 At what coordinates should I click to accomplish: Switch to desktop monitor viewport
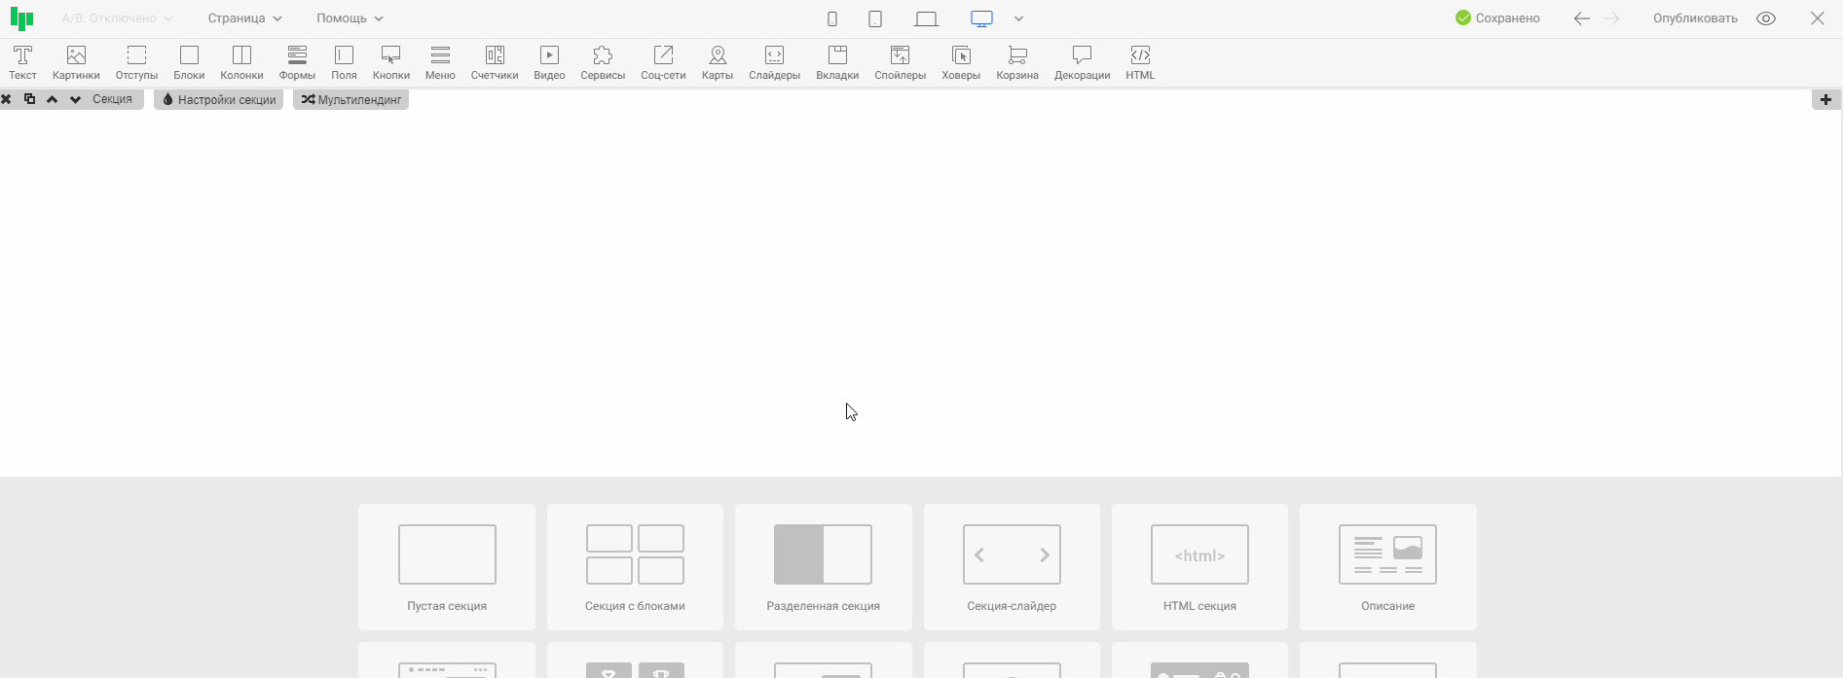coord(981,18)
